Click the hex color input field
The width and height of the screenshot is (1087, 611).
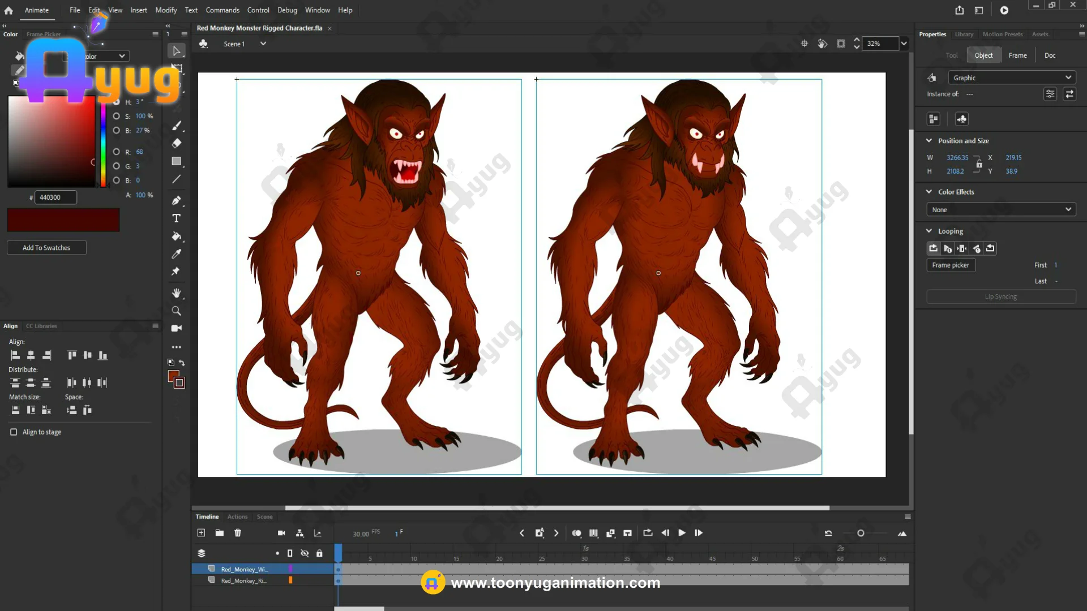pyautogui.click(x=55, y=197)
